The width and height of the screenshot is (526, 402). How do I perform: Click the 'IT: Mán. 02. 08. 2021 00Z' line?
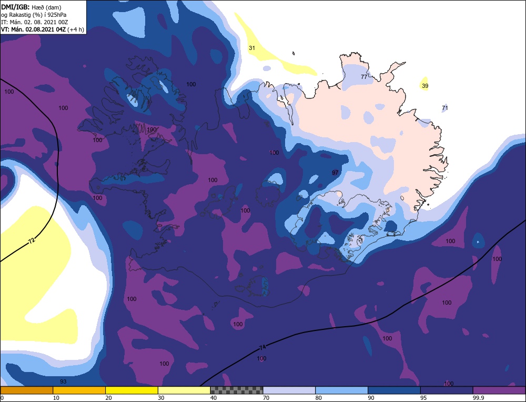click(x=34, y=22)
